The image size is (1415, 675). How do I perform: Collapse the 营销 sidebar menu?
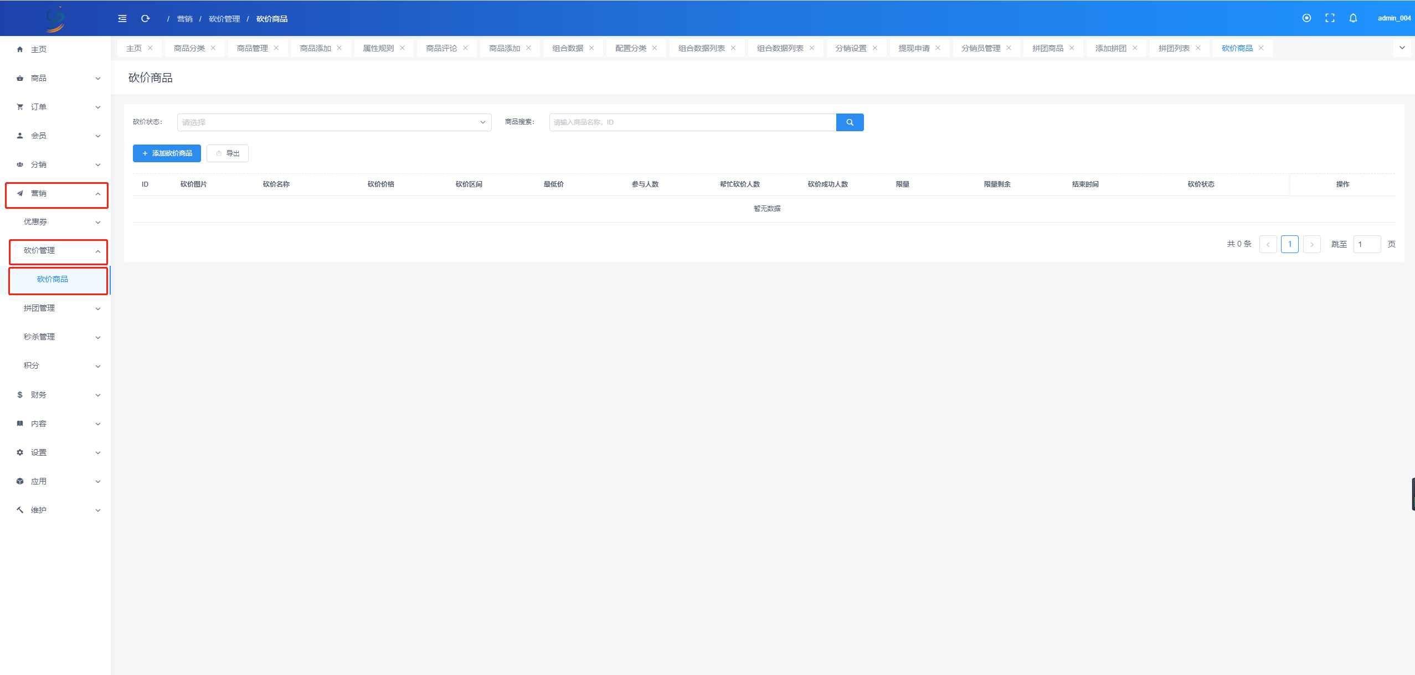55,193
